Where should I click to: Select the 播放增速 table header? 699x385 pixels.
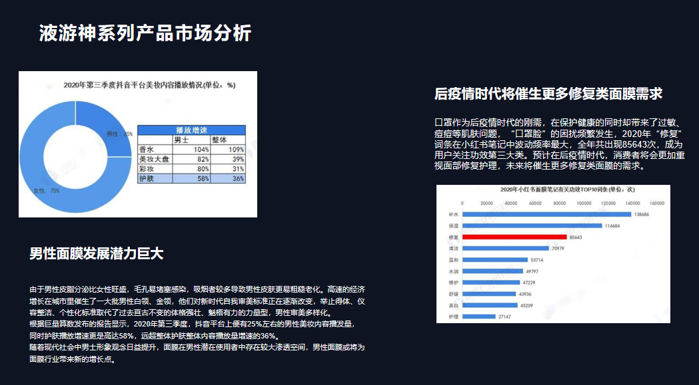click(x=191, y=130)
